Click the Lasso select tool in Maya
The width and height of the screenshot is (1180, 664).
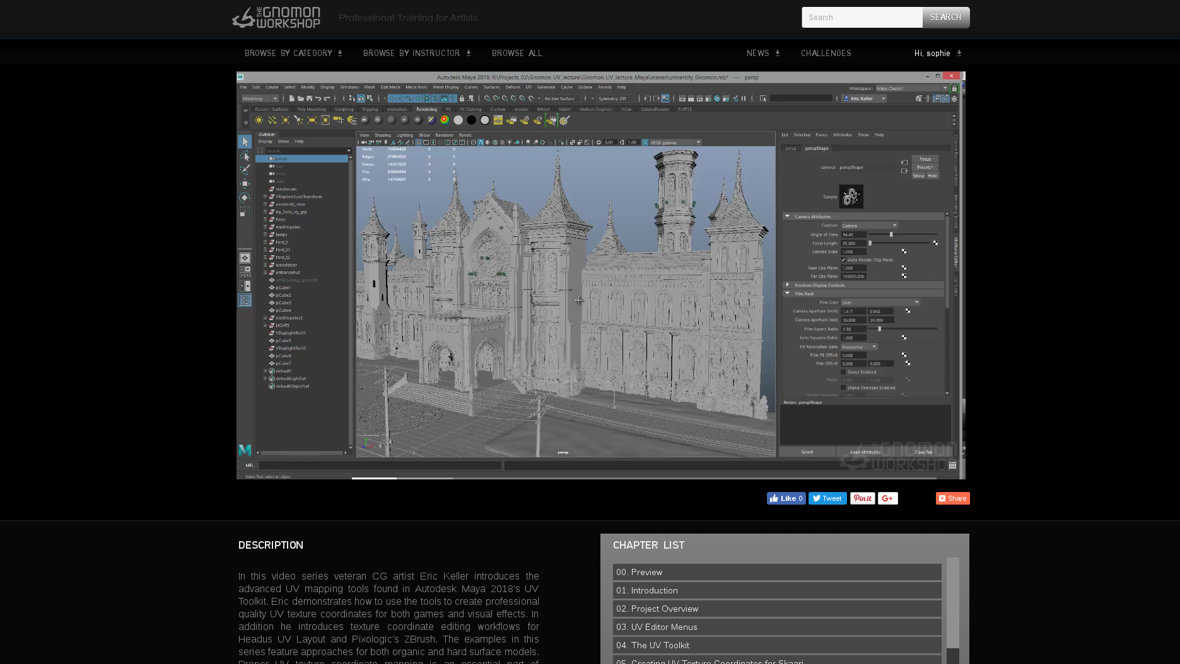click(x=245, y=156)
